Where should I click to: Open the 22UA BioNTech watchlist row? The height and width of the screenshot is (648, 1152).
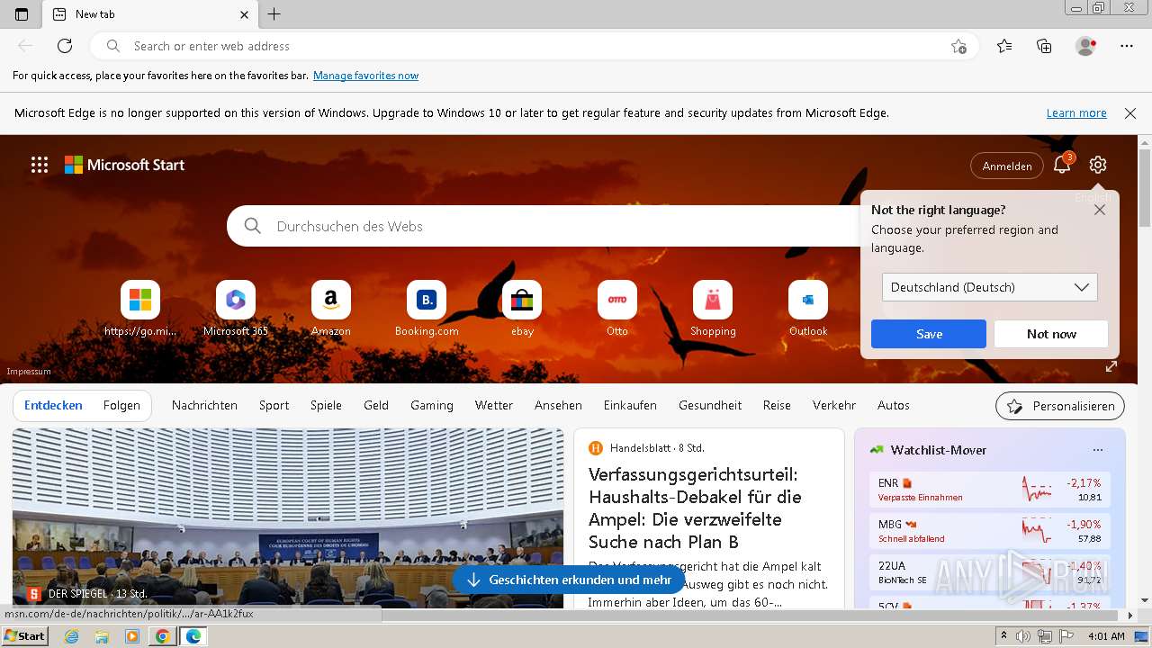pyautogui.click(x=989, y=572)
